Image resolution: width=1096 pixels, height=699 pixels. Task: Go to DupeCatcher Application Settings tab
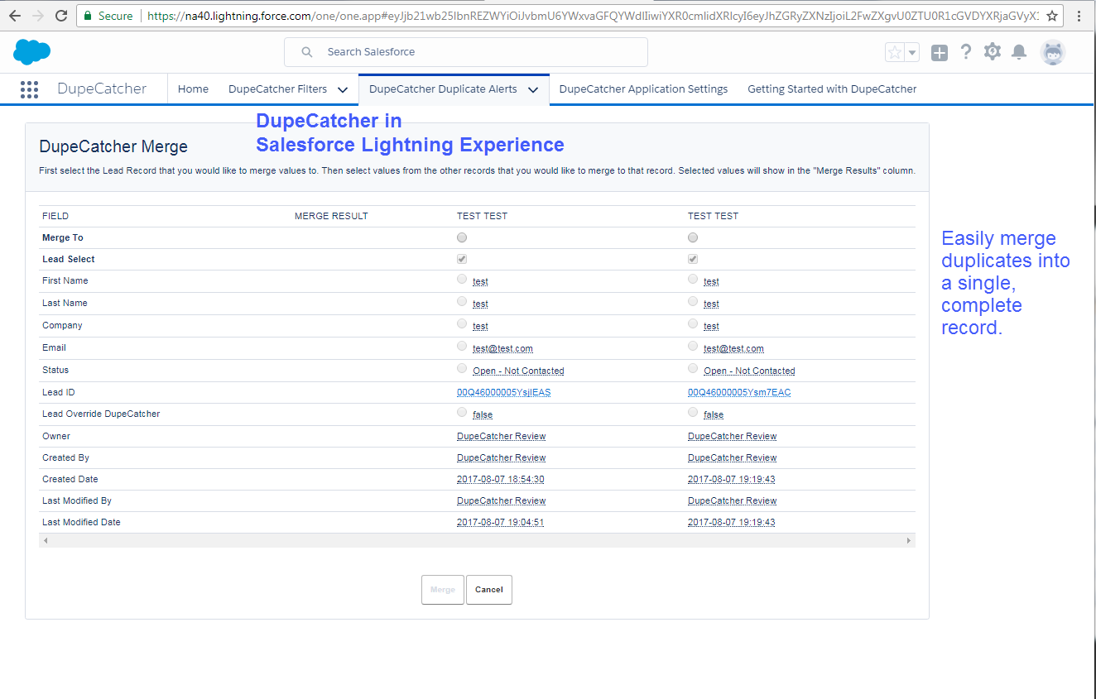(x=643, y=89)
